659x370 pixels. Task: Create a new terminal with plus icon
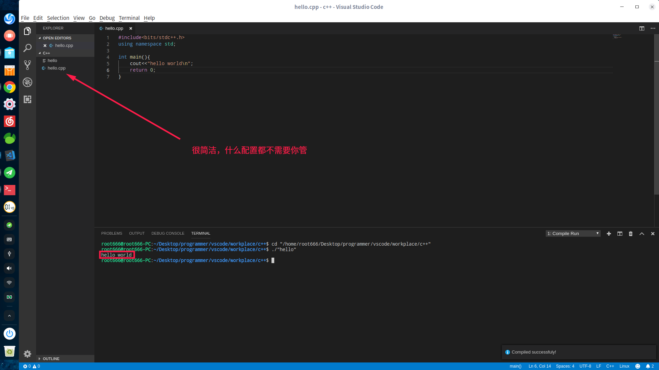point(609,234)
